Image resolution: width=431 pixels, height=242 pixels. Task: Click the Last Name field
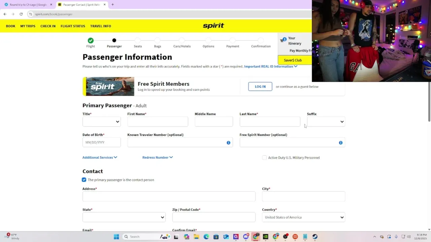pyautogui.click(x=270, y=122)
